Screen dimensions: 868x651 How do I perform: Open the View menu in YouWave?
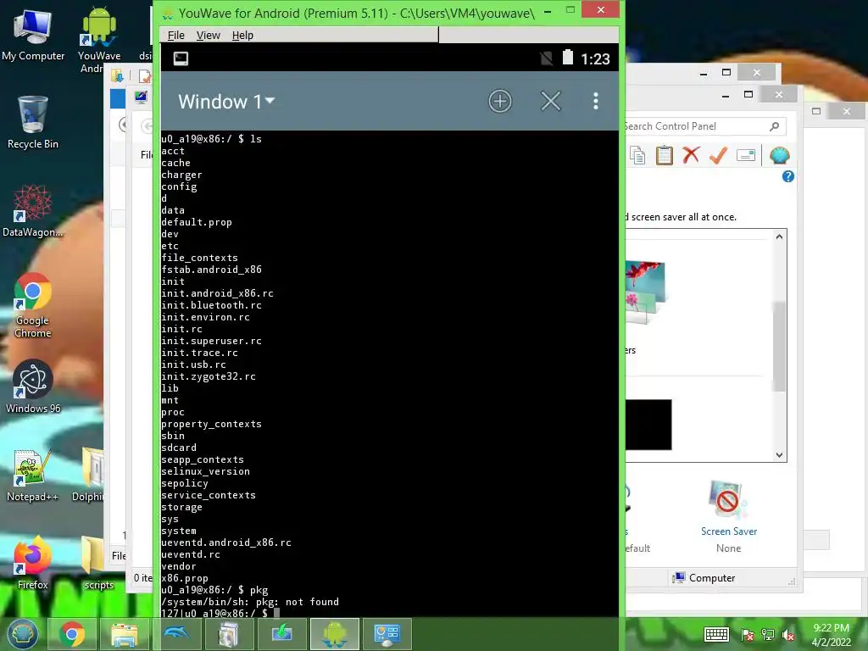tap(209, 36)
